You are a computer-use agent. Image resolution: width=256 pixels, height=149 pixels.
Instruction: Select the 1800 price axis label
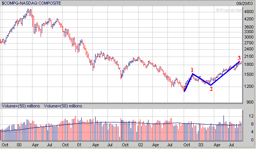(x=249, y=64)
